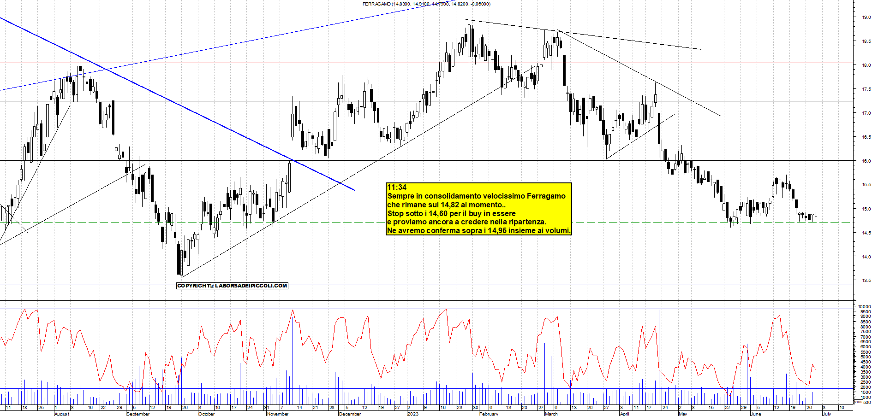Screen dimensions: 872x416
Task: Click the 3500 volume axis label
Action: pyautogui.click(x=865, y=372)
